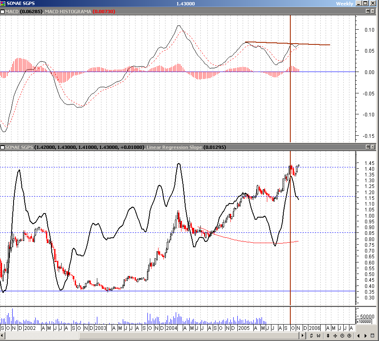Select the Linear Regression Slope label

(174, 147)
